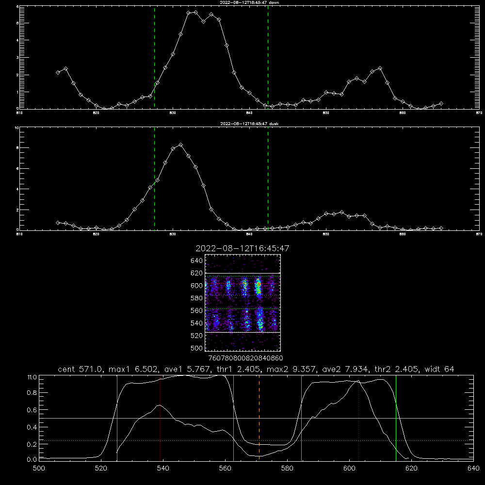Image resolution: width=485 pixels, height=485 pixels.
Task: Click the 'max1 6.502' value in stats line
Action: click(132, 369)
